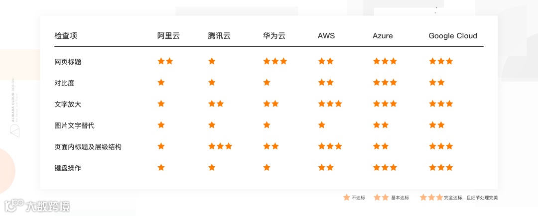Image resolution: width=538 pixels, height=216 pixels.
Task: Click the 华为云 column header
Action: click(x=274, y=36)
